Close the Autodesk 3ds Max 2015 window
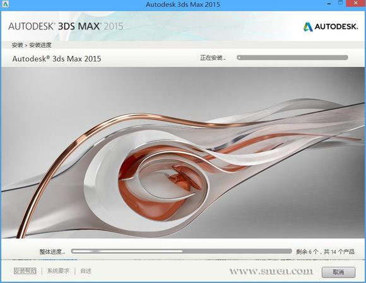The image size is (366, 283). tap(356, 3)
